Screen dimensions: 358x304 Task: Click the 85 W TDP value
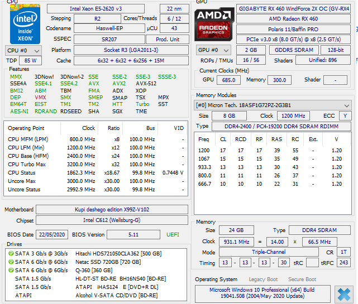pos(30,61)
